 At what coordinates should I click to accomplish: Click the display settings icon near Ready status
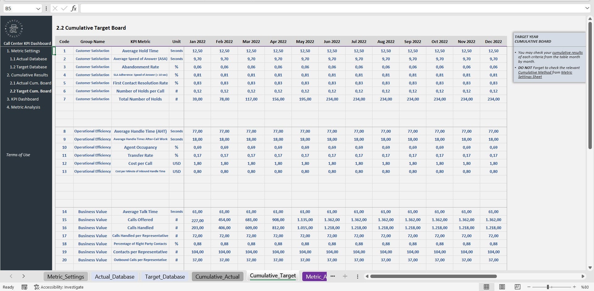pyautogui.click(x=25, y=287)
